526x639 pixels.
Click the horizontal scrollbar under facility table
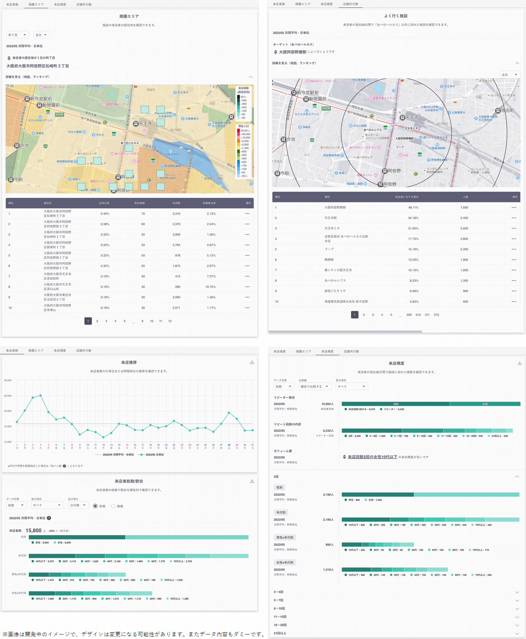pos(345,331)
